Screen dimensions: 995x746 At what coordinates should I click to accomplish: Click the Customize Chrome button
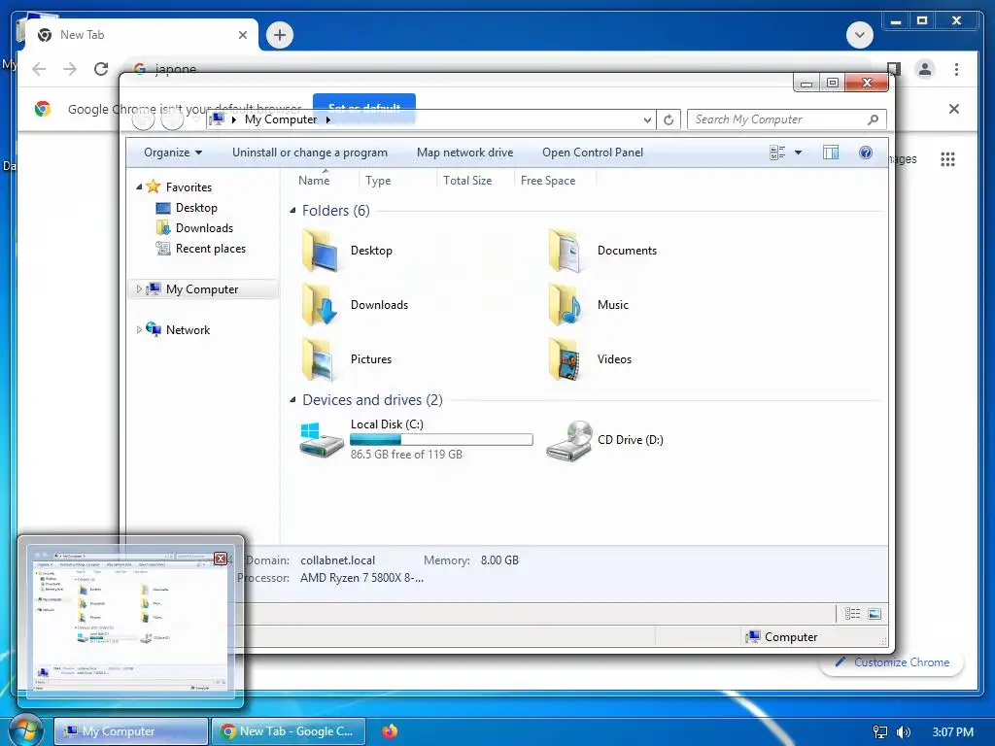point(892,662)
